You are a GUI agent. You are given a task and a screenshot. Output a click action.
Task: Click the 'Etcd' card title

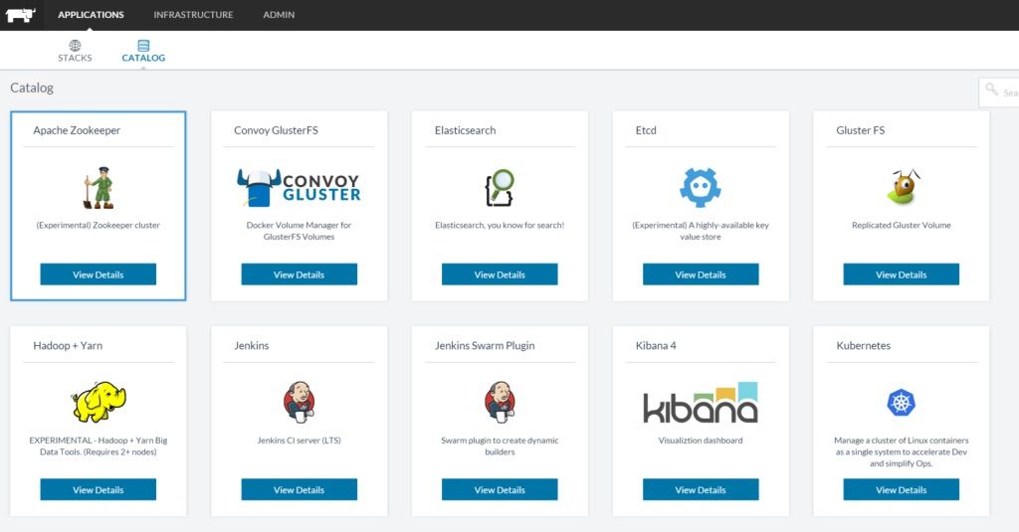tap(646, 130)
